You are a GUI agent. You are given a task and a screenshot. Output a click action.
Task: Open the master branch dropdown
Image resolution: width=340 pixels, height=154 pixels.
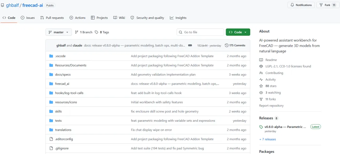(x=59, y=32)
